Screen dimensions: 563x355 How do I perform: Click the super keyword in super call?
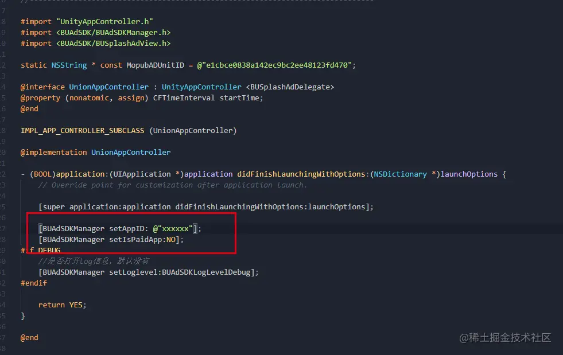point(53,207)
